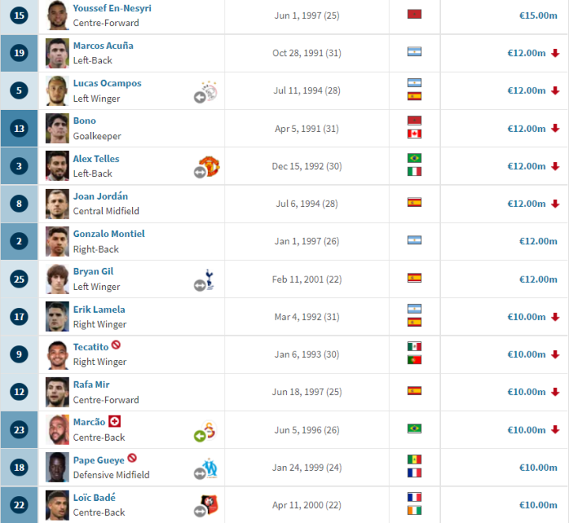
Task: Click the Rennes crest next to Loïc Badé
Action: coord(209,506)
